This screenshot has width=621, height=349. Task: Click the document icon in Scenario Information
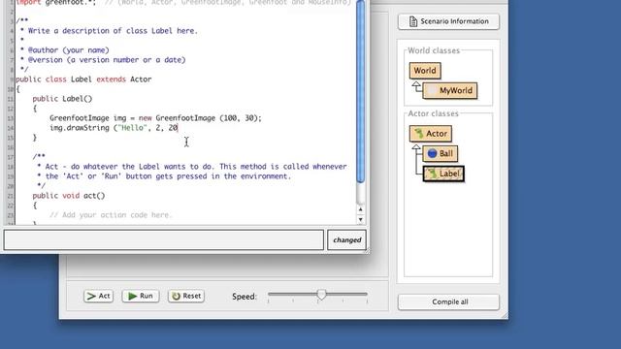coord(413,21)
